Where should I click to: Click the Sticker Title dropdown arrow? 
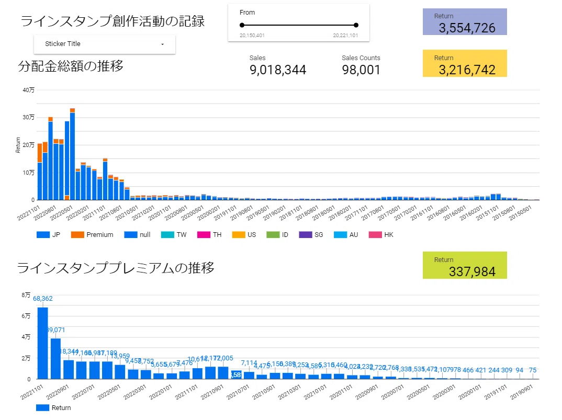pyautogui.click(x=162, y=44)
